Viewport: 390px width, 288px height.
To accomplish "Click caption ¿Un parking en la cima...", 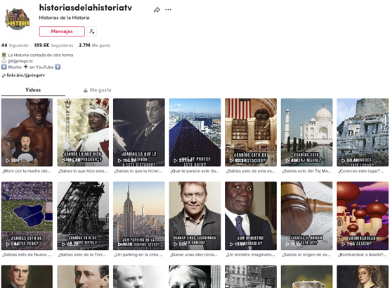I will pos(138,255).
